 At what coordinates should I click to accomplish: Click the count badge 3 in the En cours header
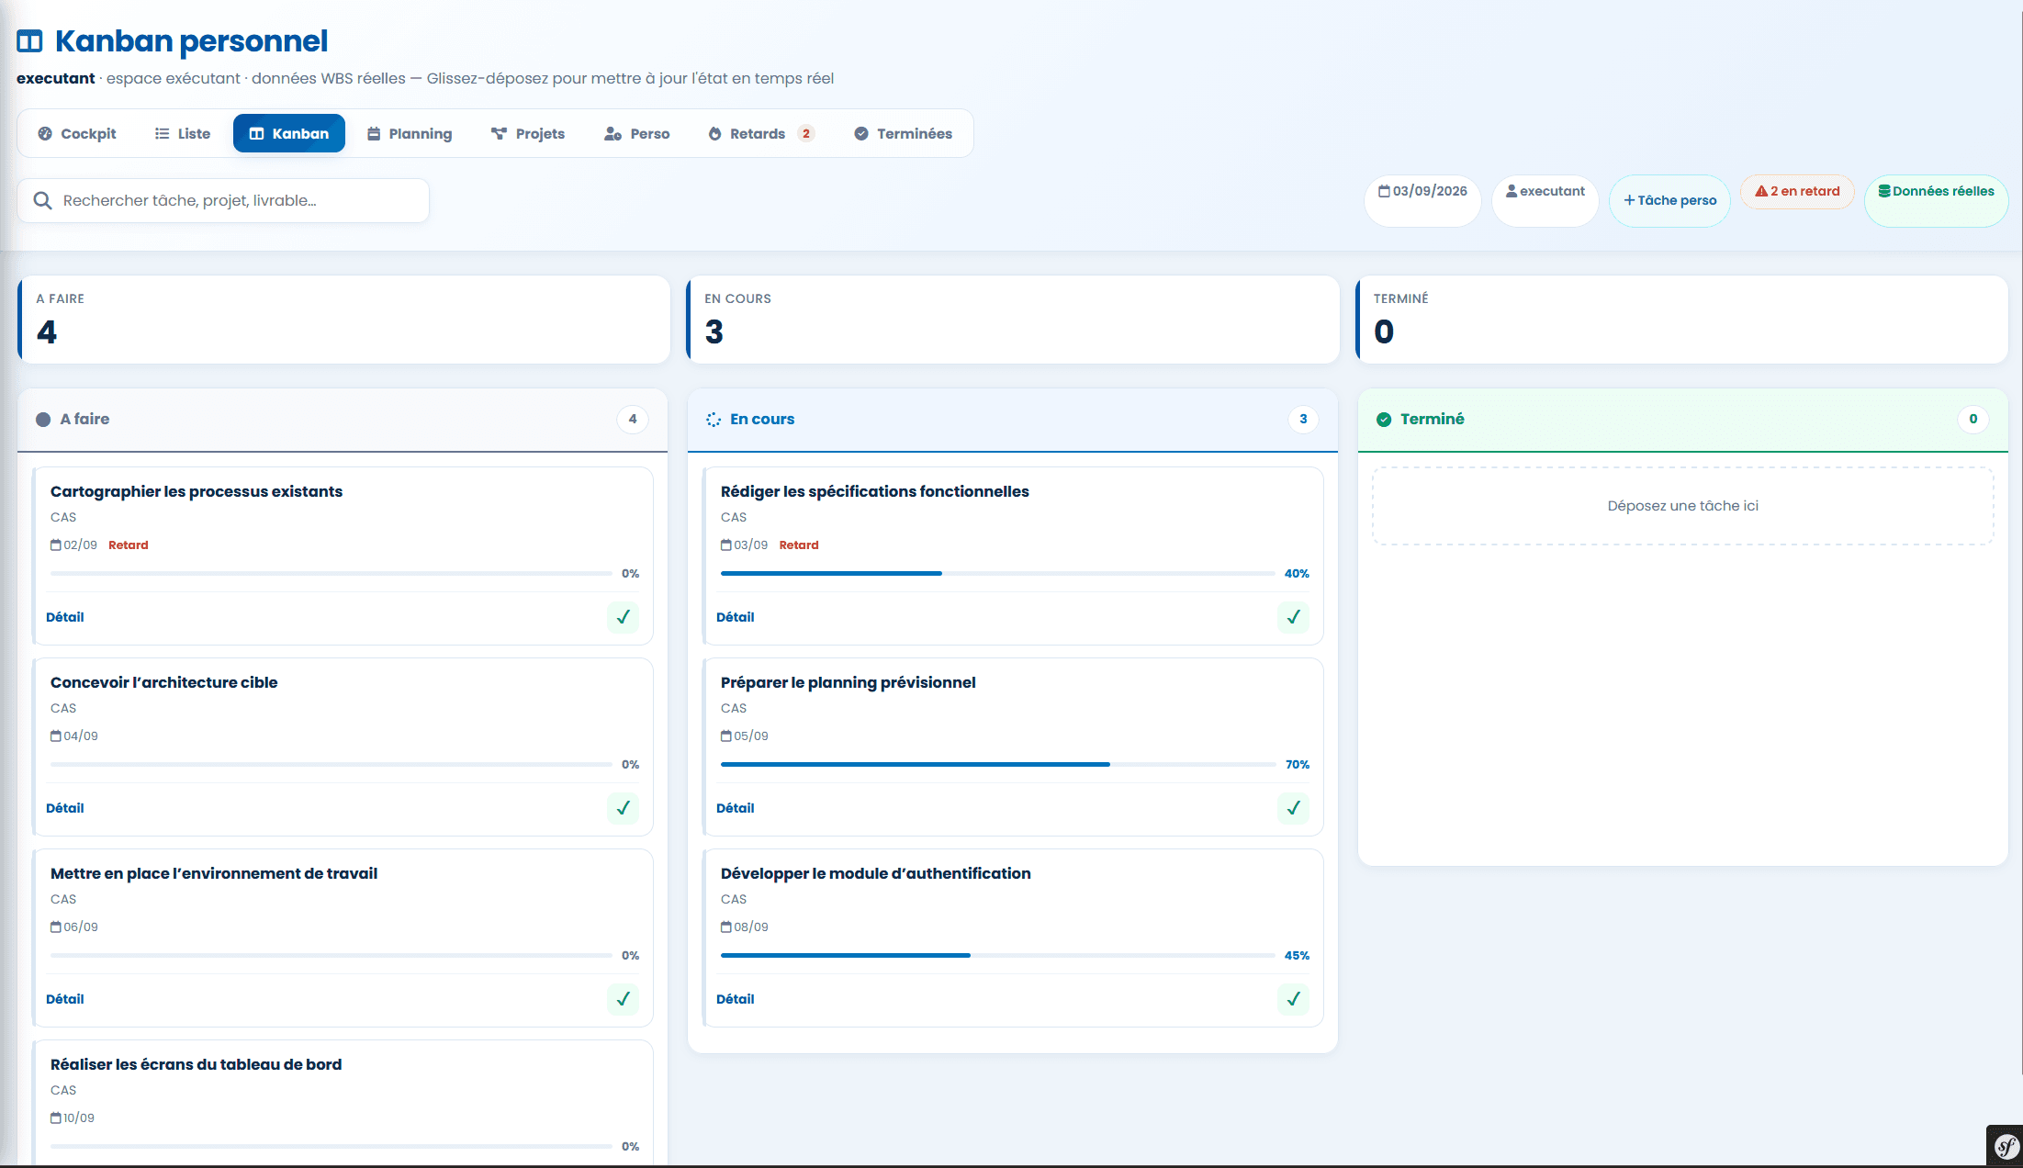(x=1303, y=419)
